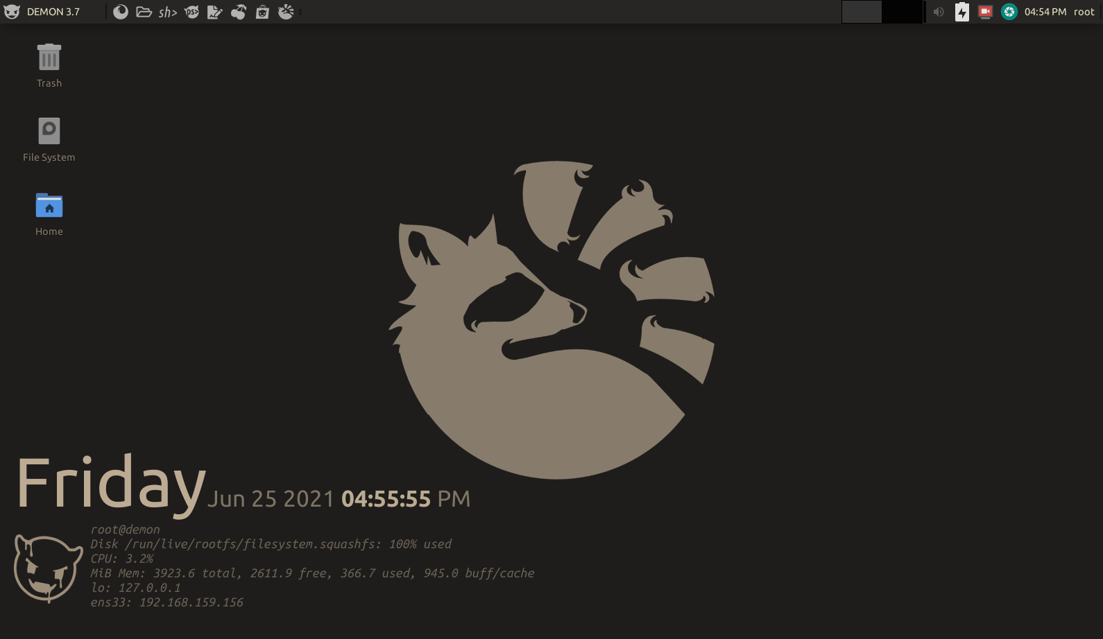
Task: Open the ps> PowerShell launcher
Action: [191, 12]
